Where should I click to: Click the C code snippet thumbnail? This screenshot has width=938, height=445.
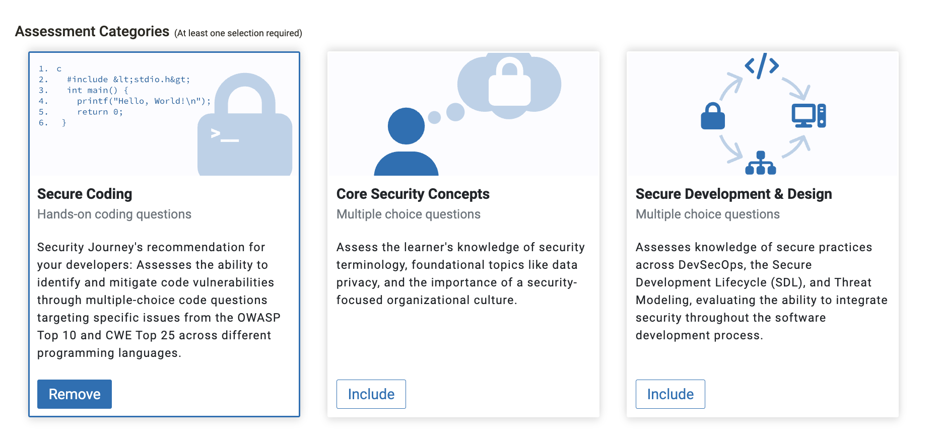click(x=125, y=96)
